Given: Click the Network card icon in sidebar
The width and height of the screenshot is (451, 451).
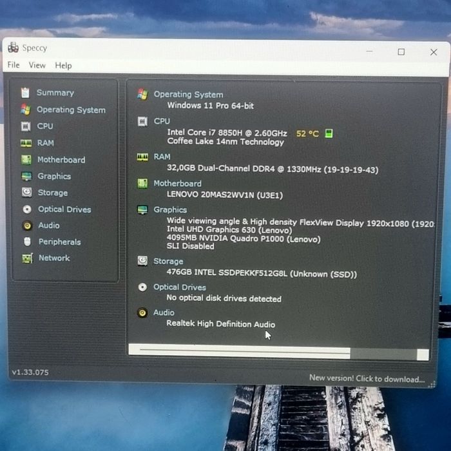Looking at the screenshot, I should pos(28,258).
